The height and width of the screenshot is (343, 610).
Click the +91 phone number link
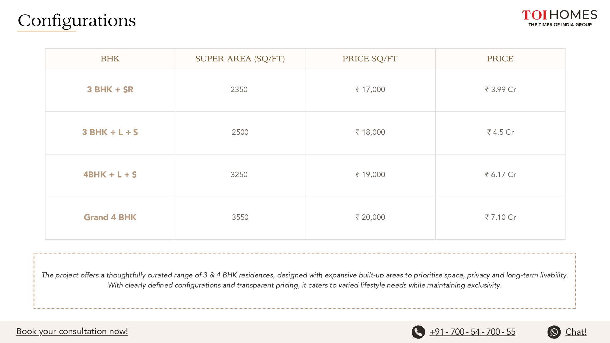[x=472, y=332]
